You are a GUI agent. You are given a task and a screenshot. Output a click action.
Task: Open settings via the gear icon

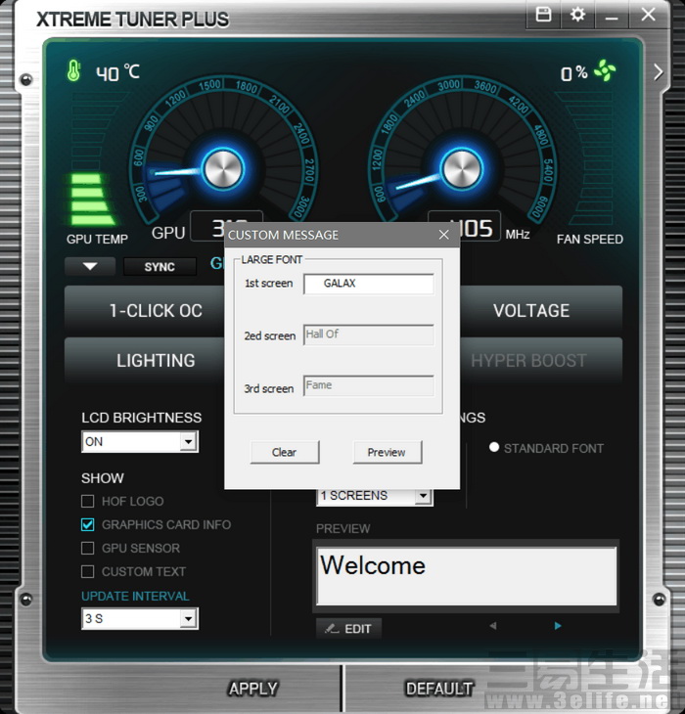pyautogui.click(x=577, y=15)
